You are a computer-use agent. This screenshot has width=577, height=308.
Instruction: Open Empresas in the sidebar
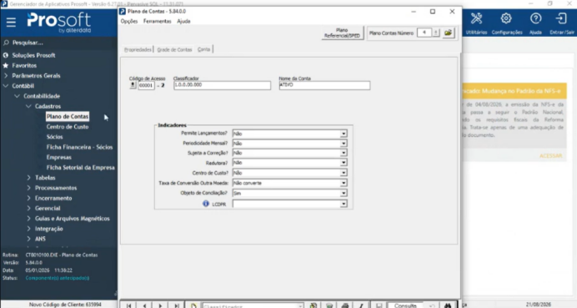pyautogui.click(x=59, y=157)
